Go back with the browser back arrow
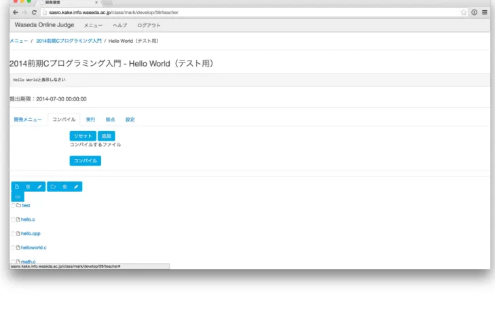Viewport: 495px width, 320px height. point(15,12)
